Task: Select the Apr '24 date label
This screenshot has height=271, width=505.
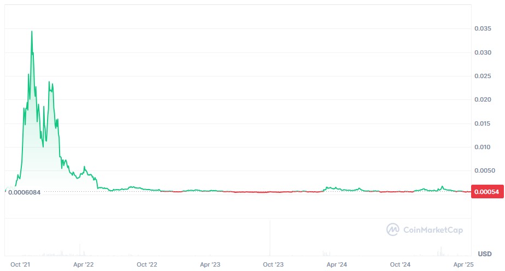Action: (337, 264)
